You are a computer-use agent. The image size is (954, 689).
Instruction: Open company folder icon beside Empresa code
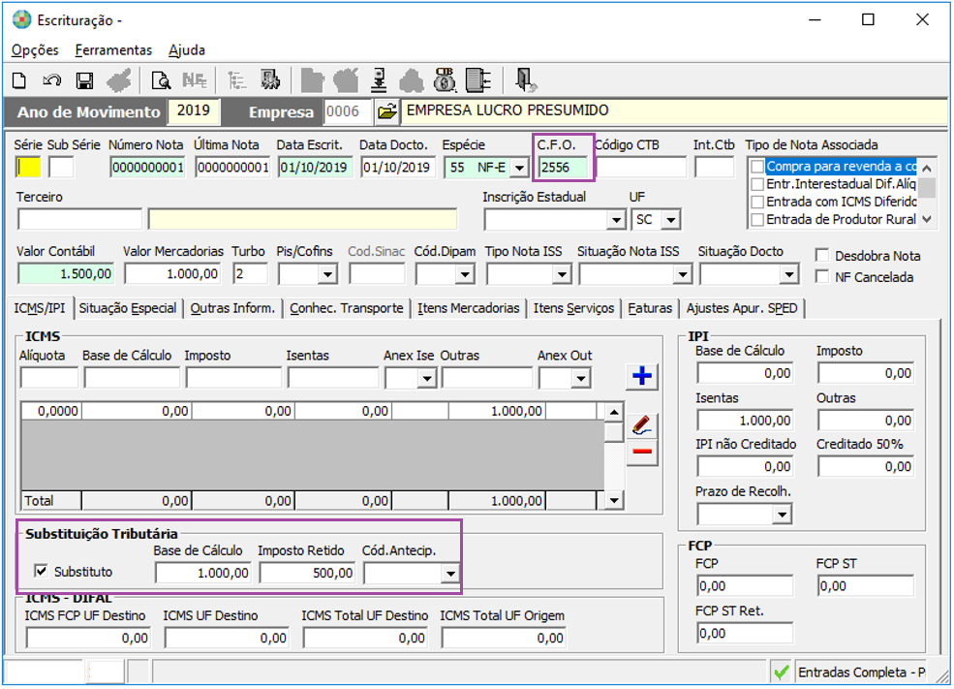pos(387,111)
